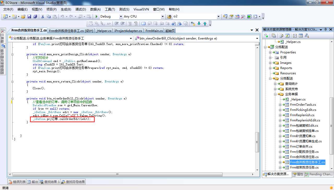Viewport: 334px width, 190px height.
Task: Open the btn_viewOrderBill_Click member dropdown
Action: click(257, 38)
